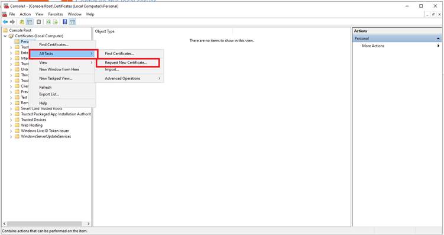Click the Back arrow in the toolbar

(x=5, y=22)
